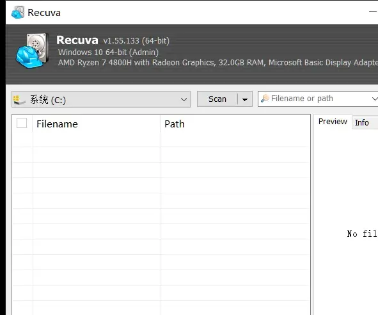This screenshot has width=378, height=315.
Task: Click the Scan button
Action: 217,99
